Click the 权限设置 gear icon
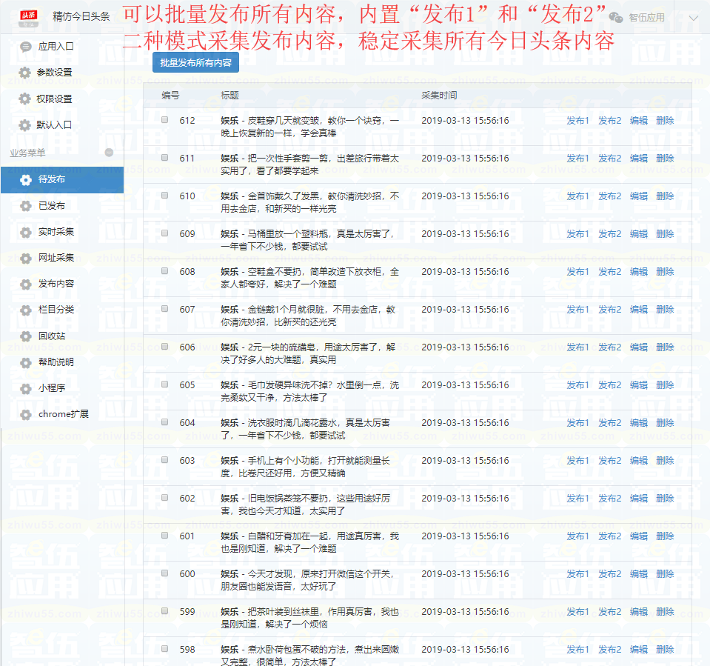Screen dimensions: 710x666 25,99
